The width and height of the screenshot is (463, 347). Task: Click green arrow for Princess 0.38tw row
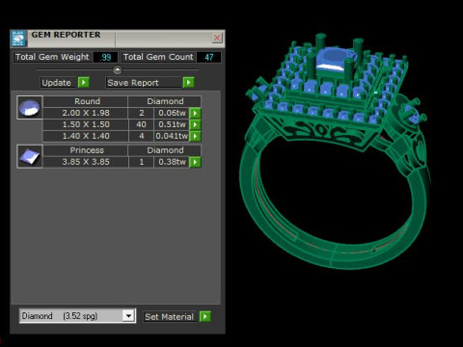tap(195, 162)
